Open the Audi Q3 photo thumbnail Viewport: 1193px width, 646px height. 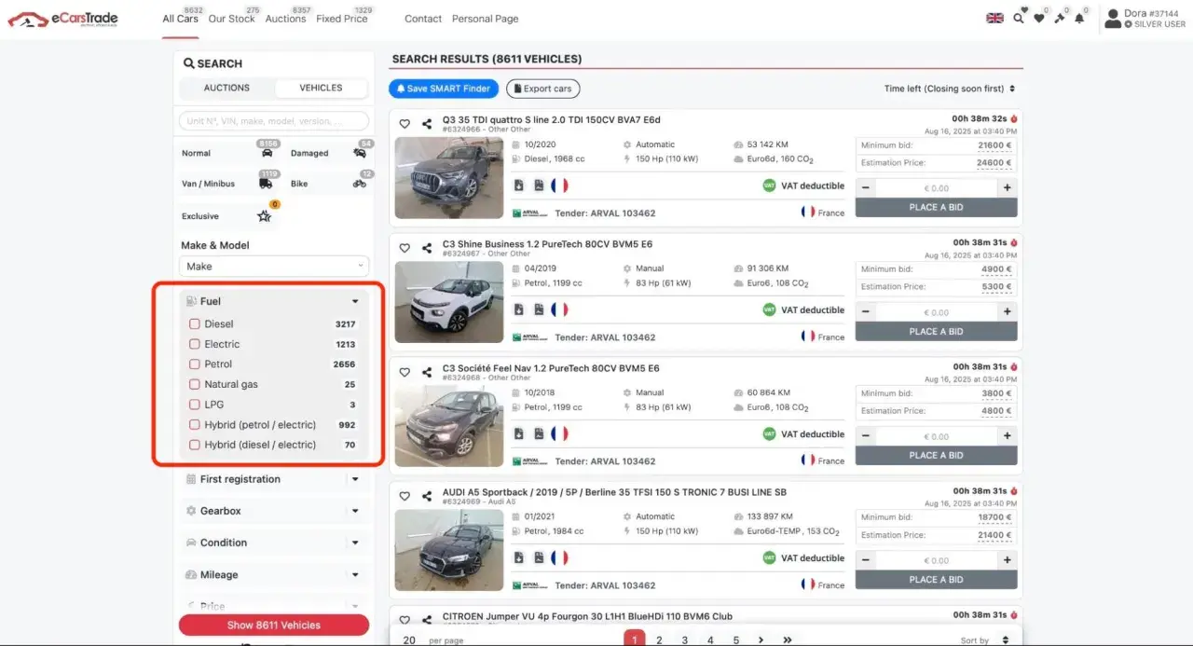coord(449,178)
